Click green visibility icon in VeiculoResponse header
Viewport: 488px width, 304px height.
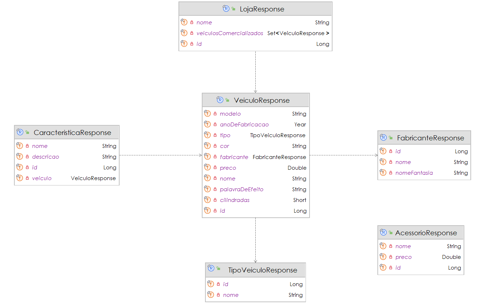[x=227, y=100]
